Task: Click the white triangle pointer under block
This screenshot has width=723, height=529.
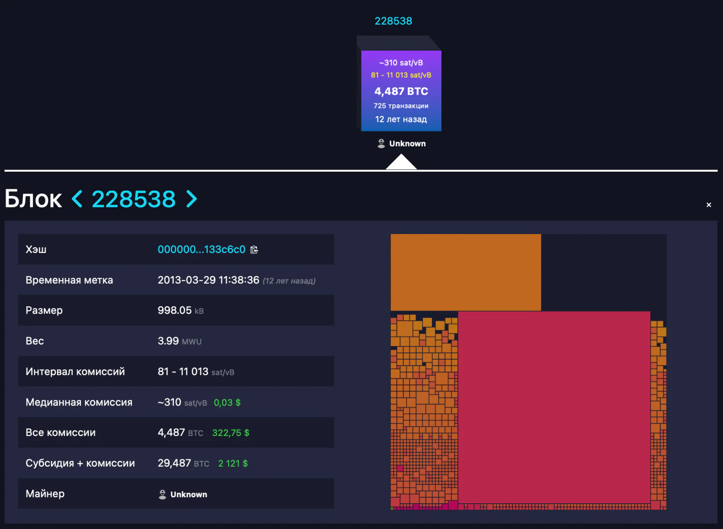Action: click(x=401, y=162)
